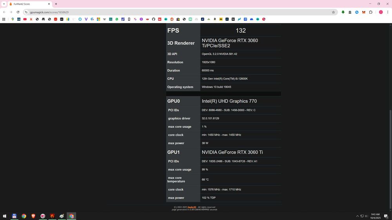Click the browser back arrow
This screenshot has height=220, width=392.
4,12
